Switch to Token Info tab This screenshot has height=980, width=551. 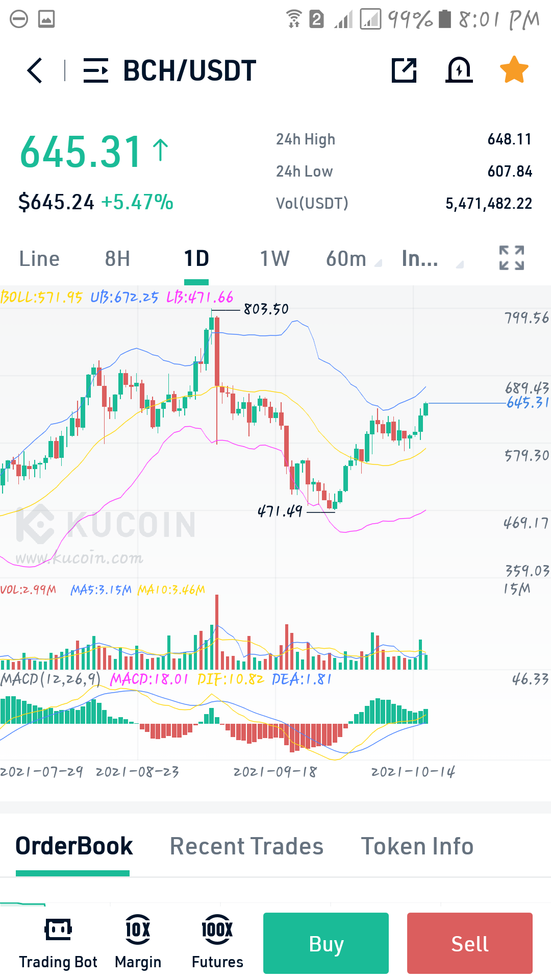pos(417,846)
